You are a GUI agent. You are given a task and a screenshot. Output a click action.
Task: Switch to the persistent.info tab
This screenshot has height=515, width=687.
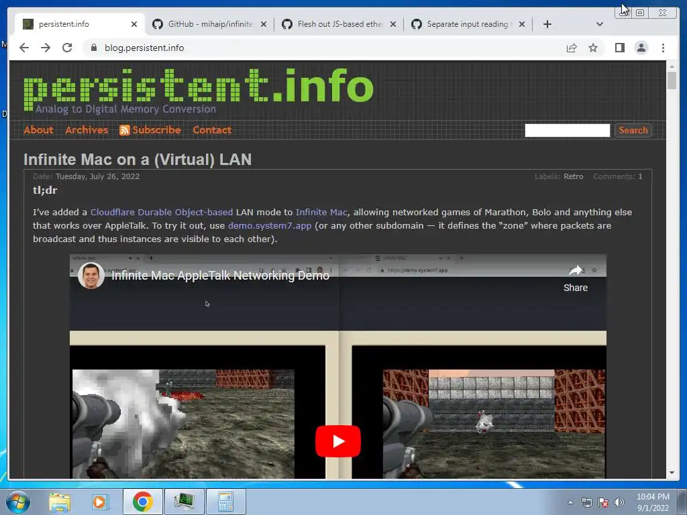click(79, 24)
